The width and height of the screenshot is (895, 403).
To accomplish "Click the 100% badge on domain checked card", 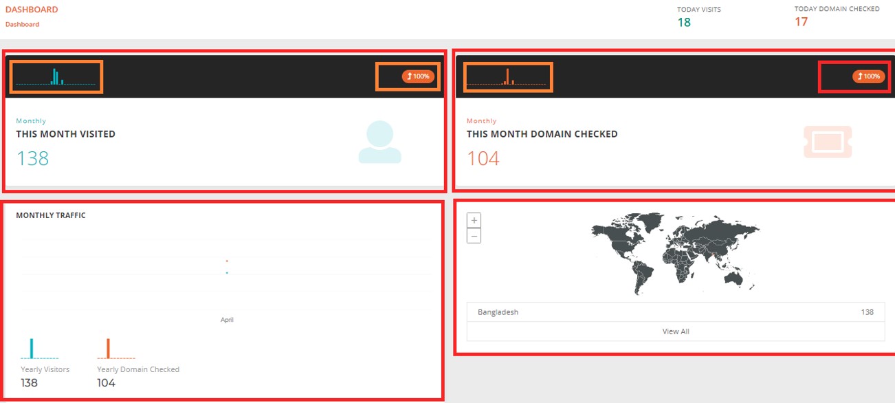I will pos(869,76).
